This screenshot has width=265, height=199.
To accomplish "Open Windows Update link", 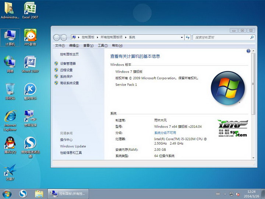I will 73,146.
